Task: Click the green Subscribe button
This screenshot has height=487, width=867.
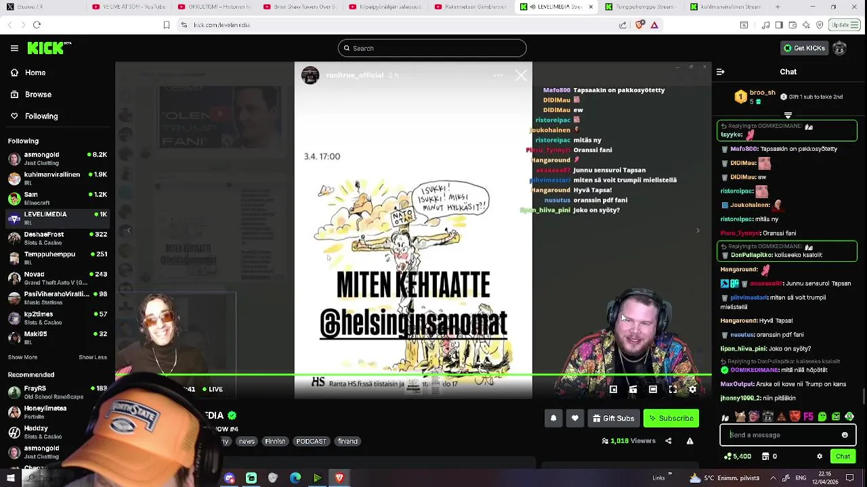Action: point(671,418)
